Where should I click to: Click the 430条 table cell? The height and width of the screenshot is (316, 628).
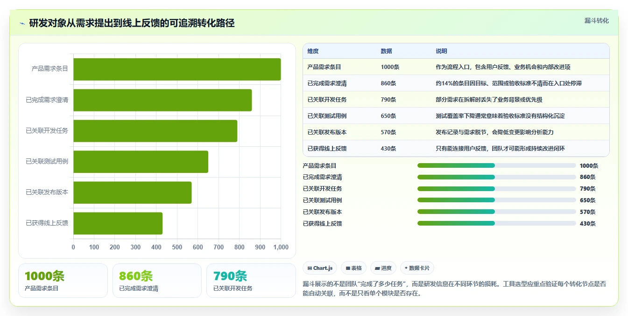pos(388,149)
